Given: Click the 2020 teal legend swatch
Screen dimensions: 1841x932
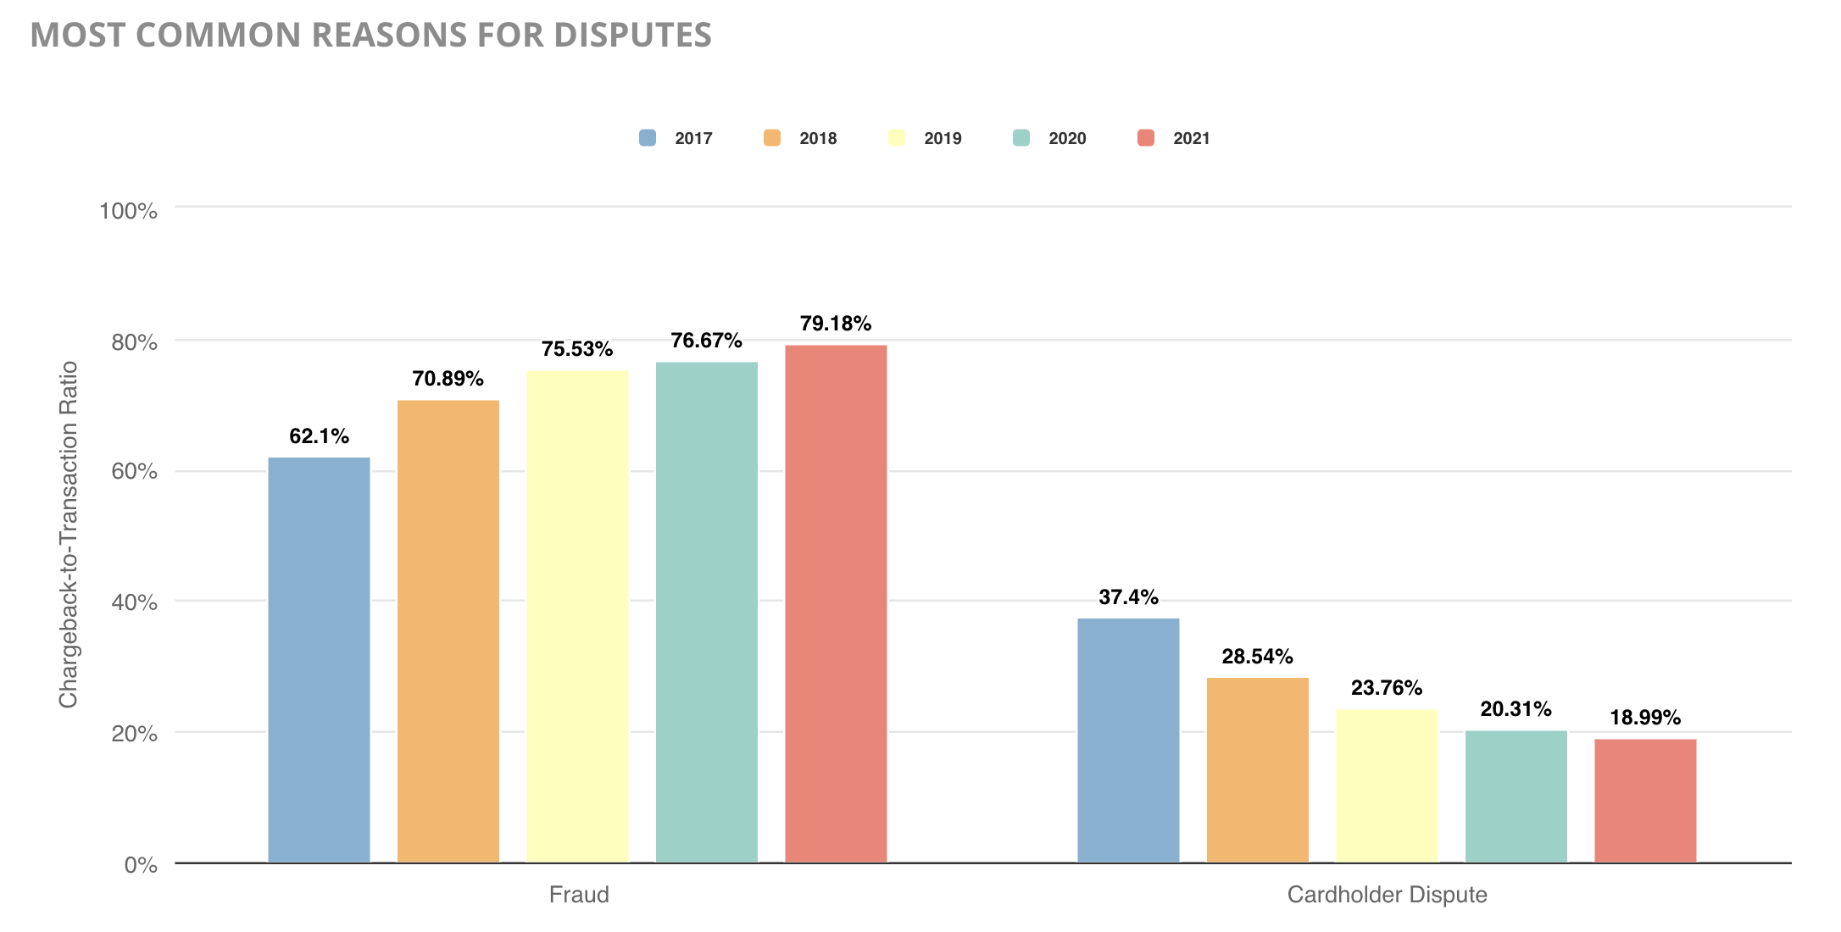Looking at the screenshot, I should (1021, 138).
